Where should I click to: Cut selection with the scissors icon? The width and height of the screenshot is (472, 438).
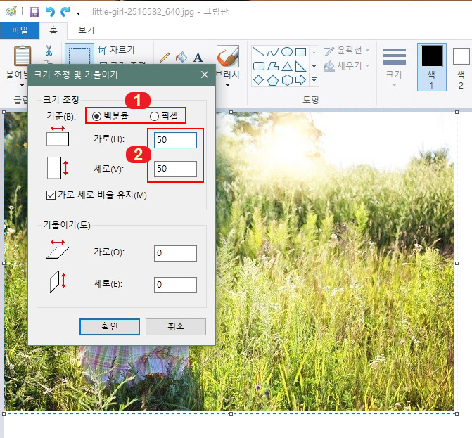(49, 51)
